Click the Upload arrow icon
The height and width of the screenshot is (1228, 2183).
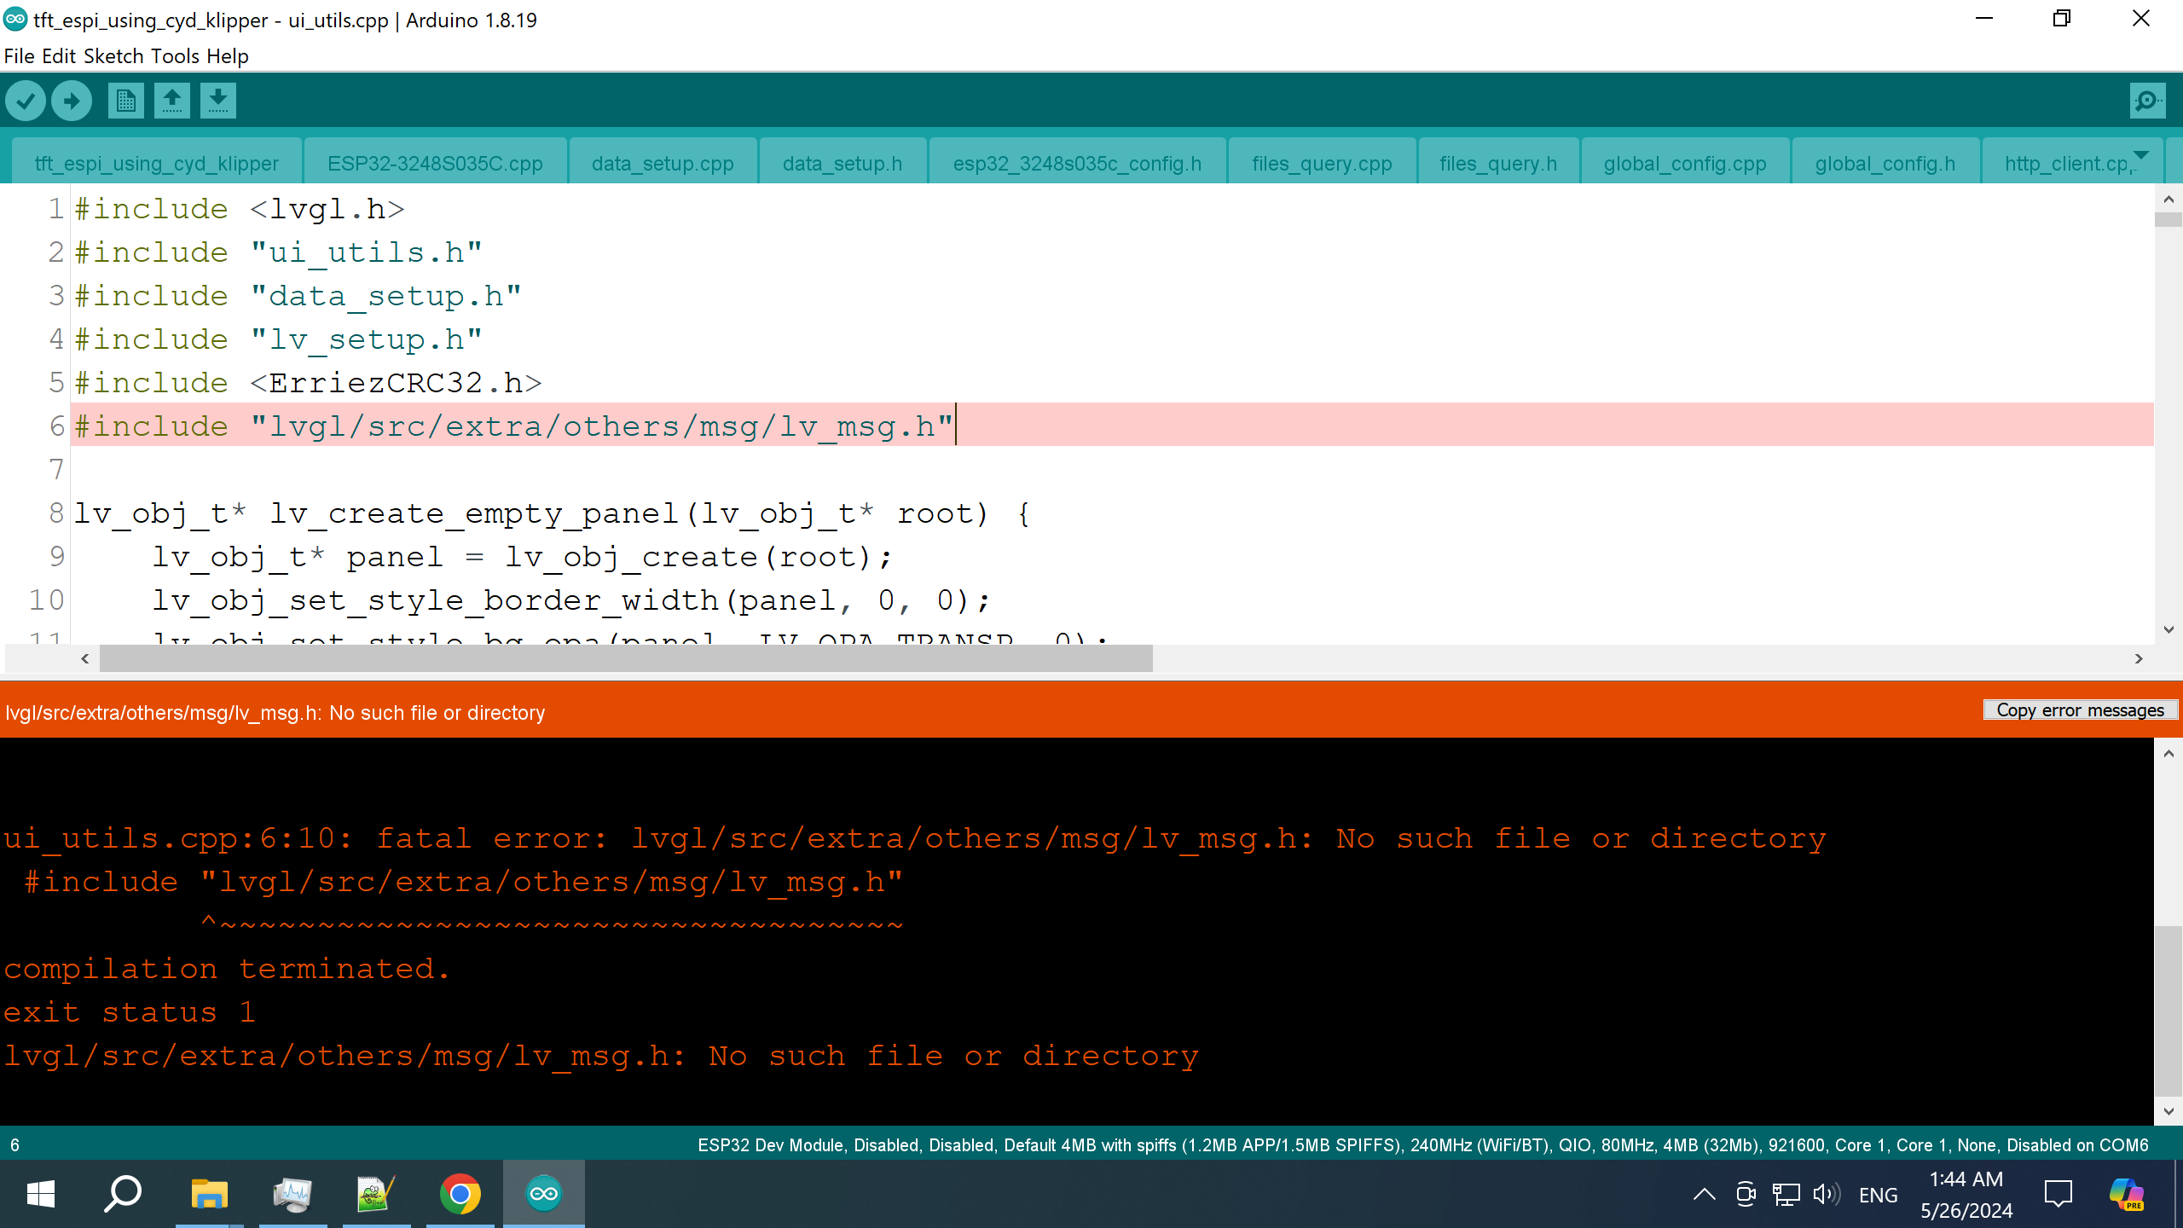pyautogui.click(x=72, y=101)
